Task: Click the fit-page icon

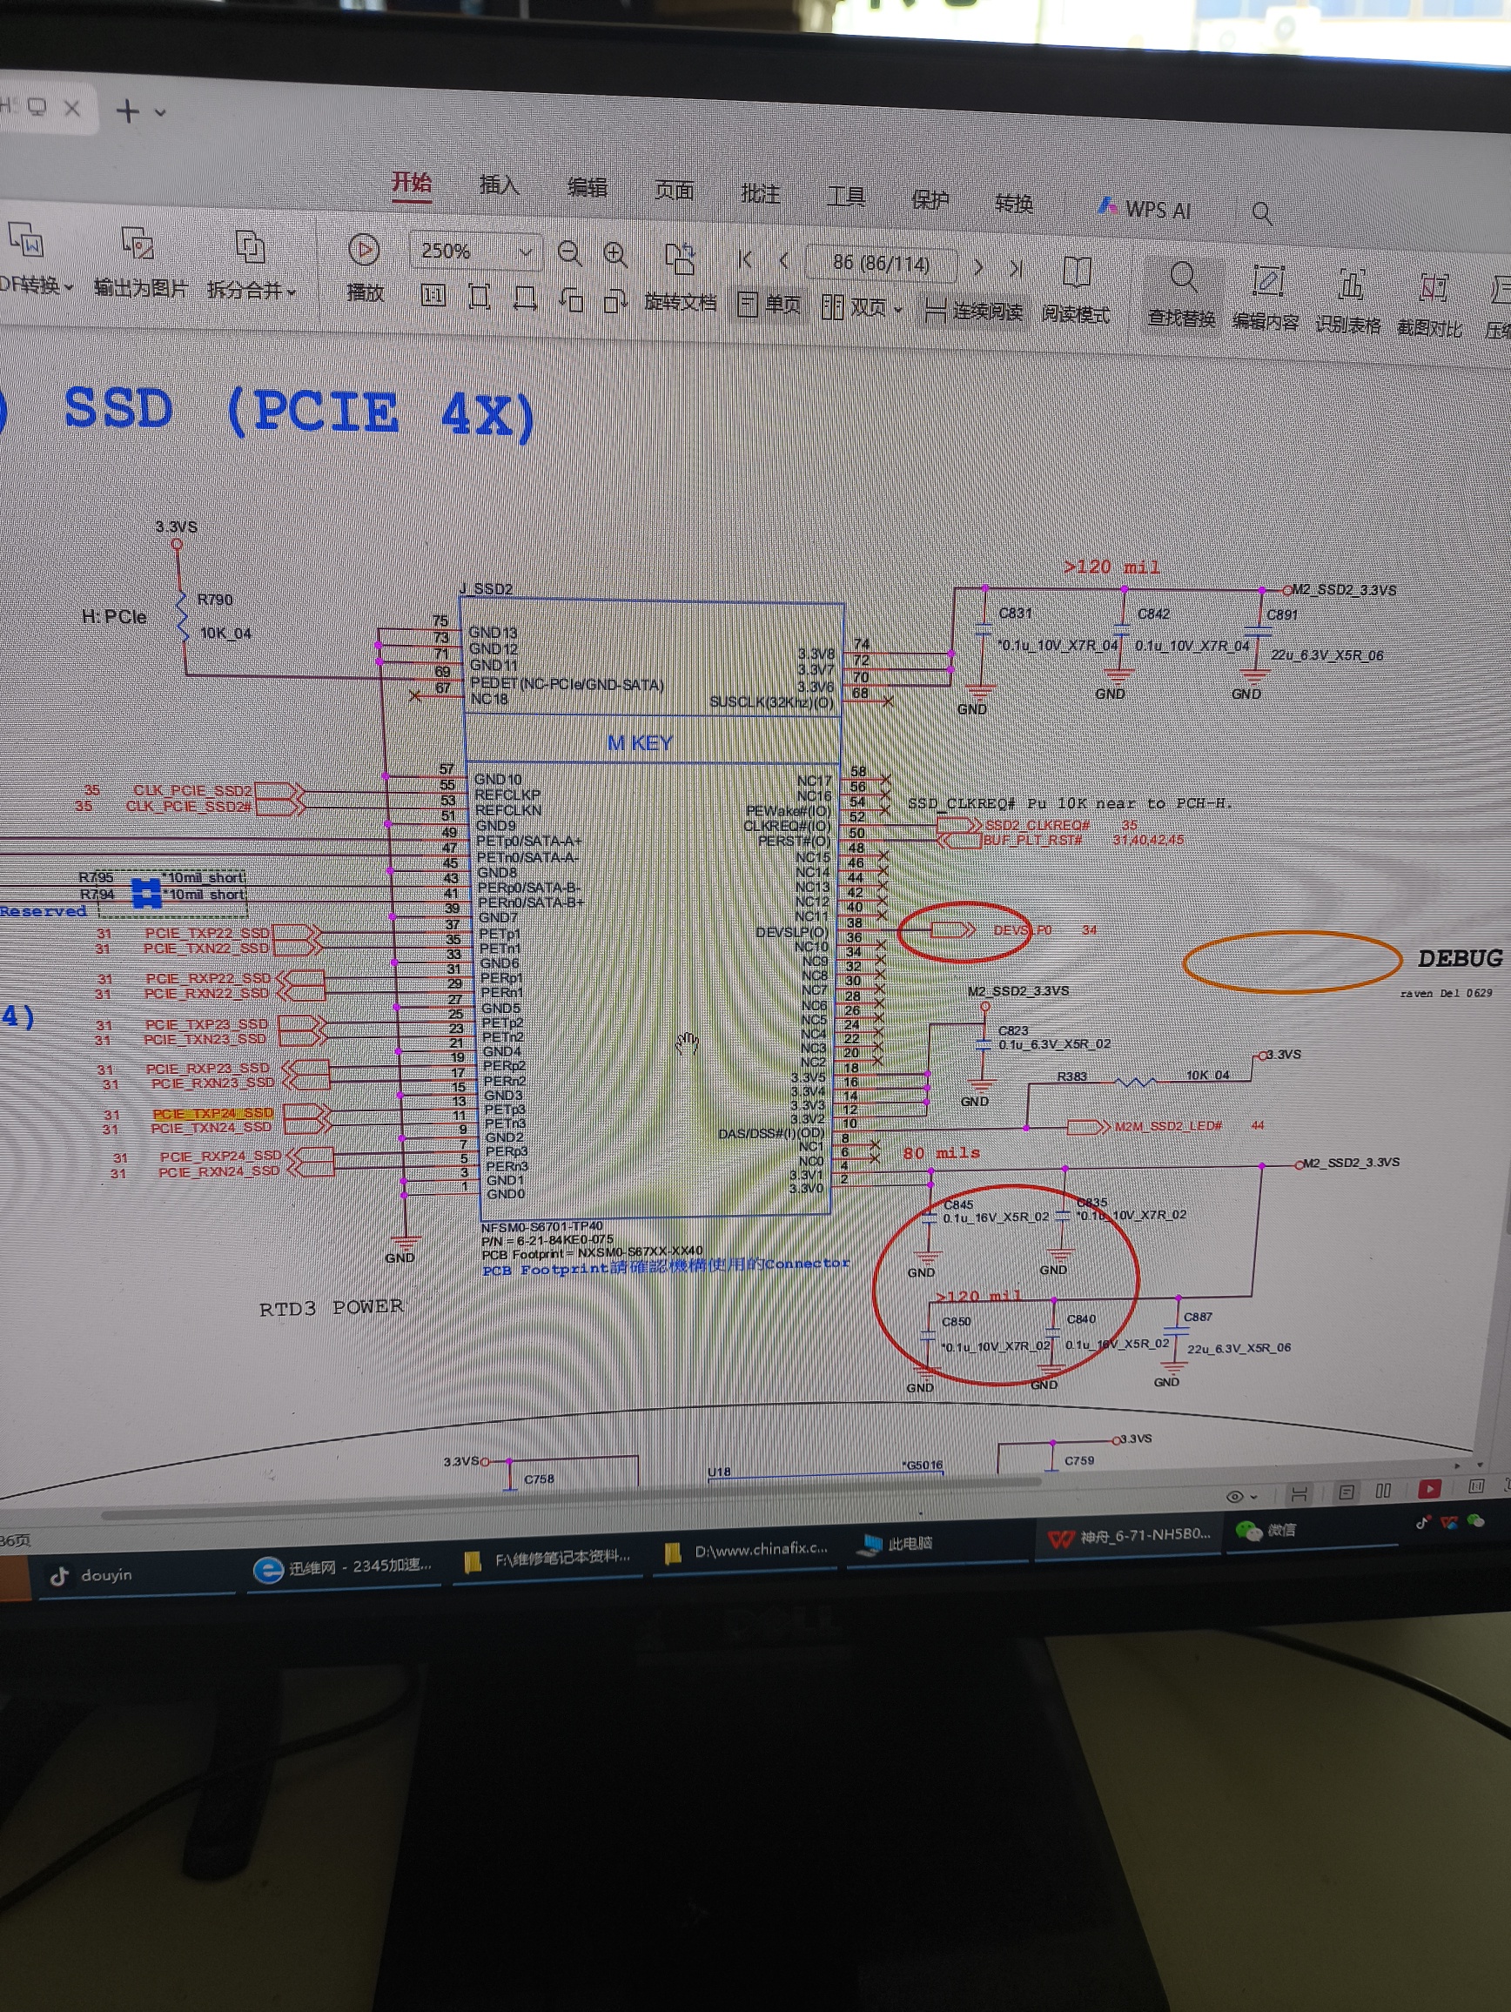Action: (x=480, y=298)
